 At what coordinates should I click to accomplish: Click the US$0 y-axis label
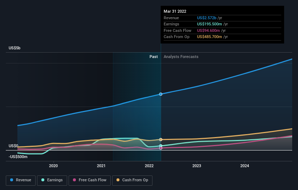click(13, 146)
